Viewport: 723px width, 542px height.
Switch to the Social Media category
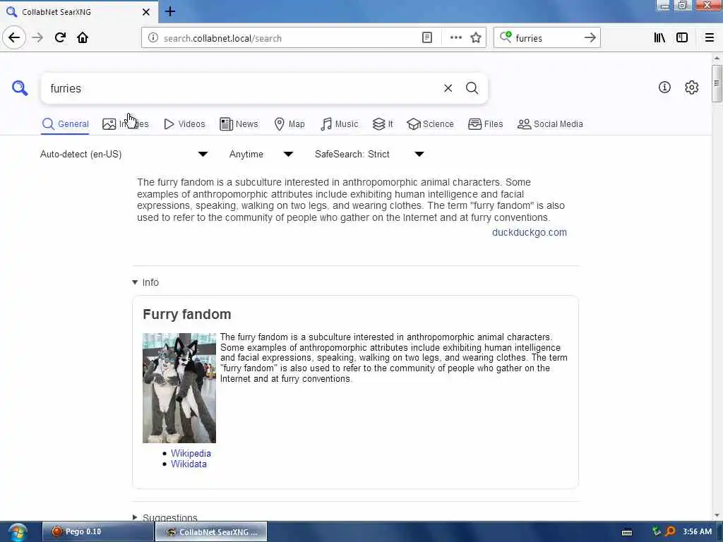[550, 124]
